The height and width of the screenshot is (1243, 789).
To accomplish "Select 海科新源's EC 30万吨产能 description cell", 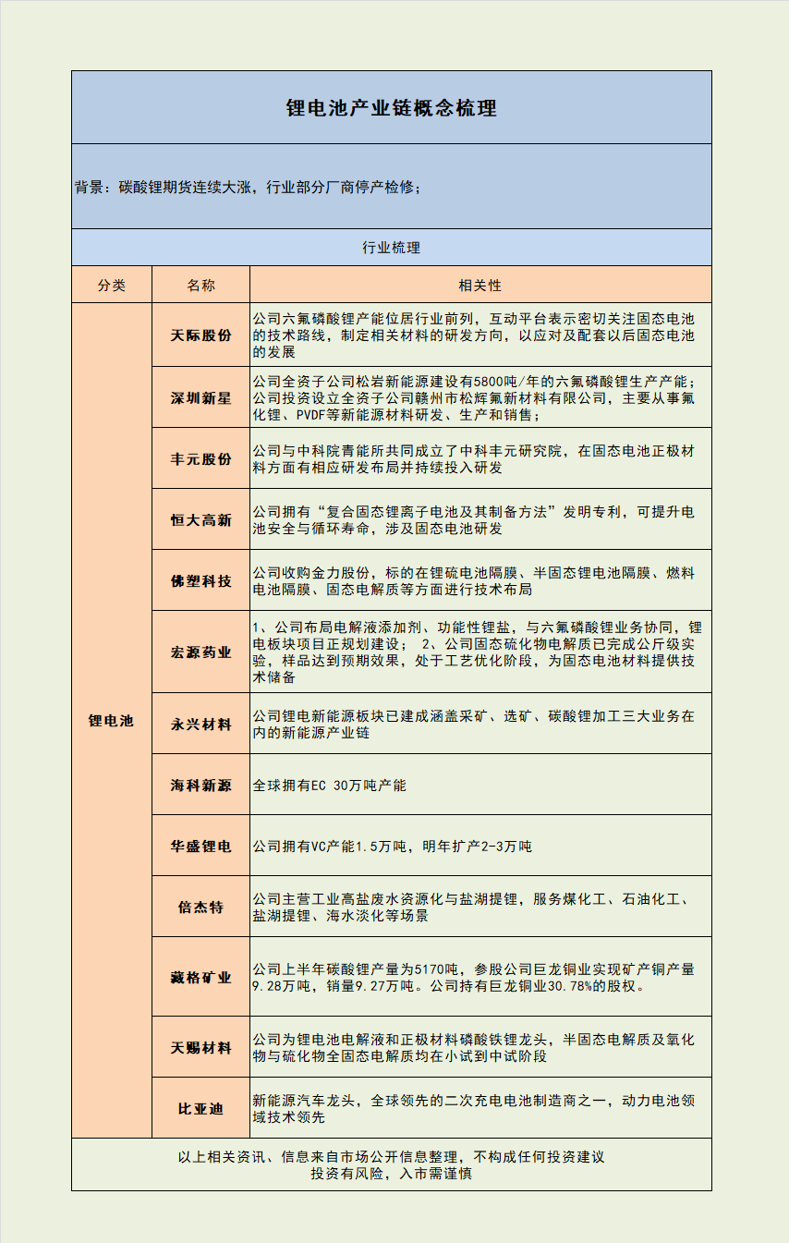I will pyautogui.click(x=480, y=785).
